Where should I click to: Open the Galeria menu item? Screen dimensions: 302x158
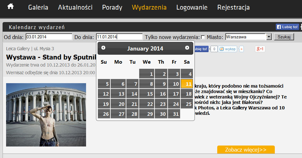[38, 7]
